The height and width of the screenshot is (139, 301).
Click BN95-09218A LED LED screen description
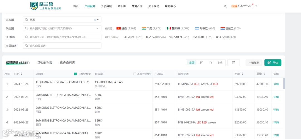click(x=197, y=122)
